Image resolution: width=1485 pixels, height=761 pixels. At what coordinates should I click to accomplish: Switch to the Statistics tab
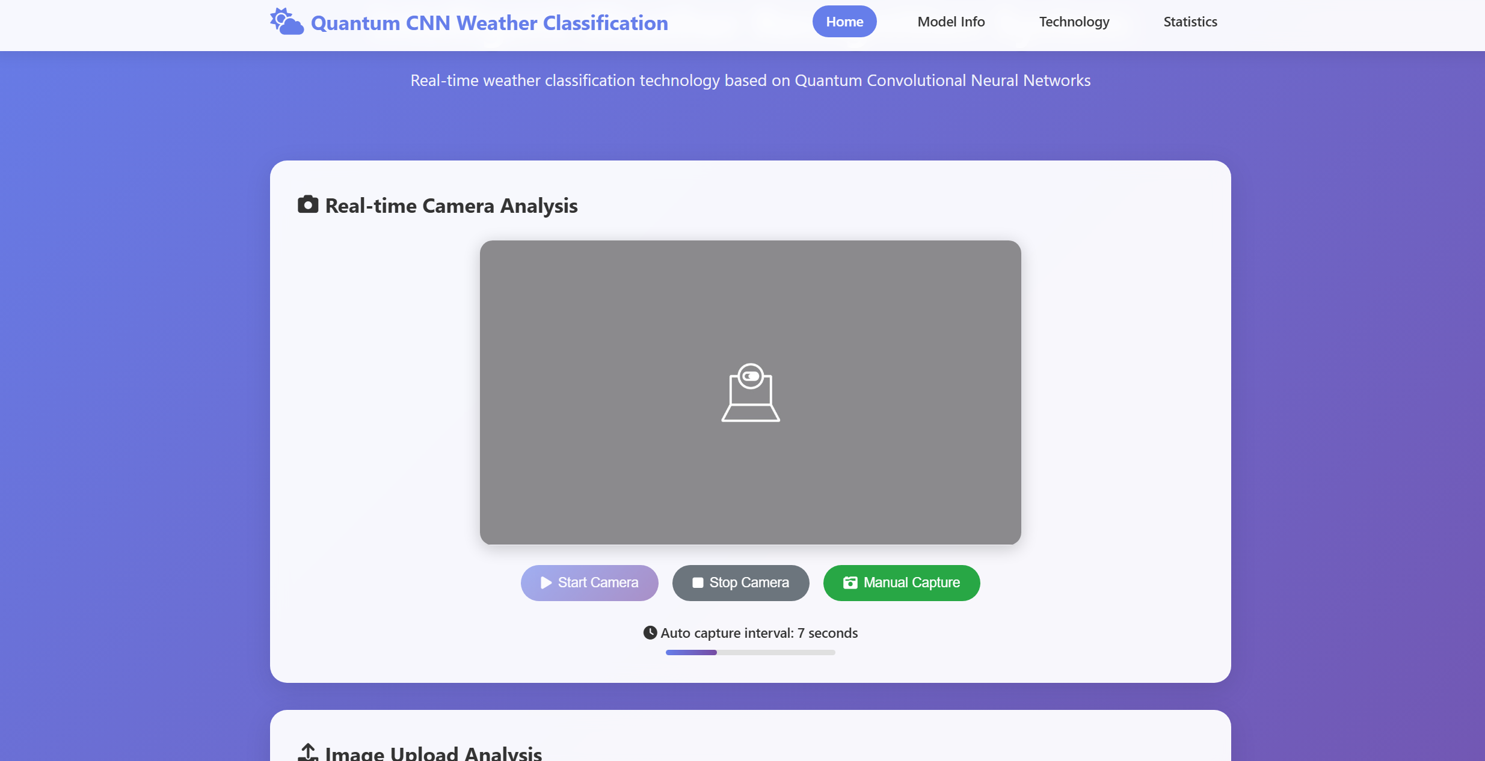1190,22
